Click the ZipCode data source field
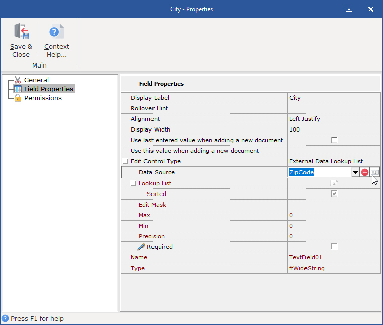Viewport: 383px width, 325px height. coord(320,172)
